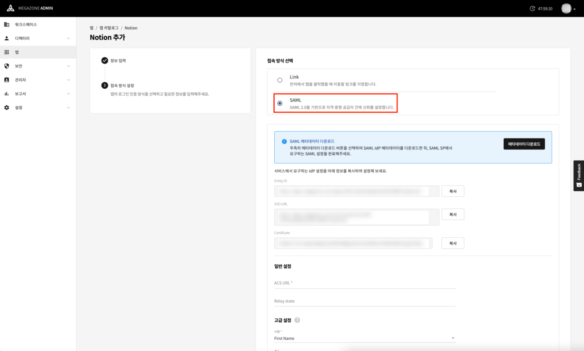584x351 pixels.
Task: Copy the Certificate with 복사
Action: pyautogui.click(x=453, y=243)
